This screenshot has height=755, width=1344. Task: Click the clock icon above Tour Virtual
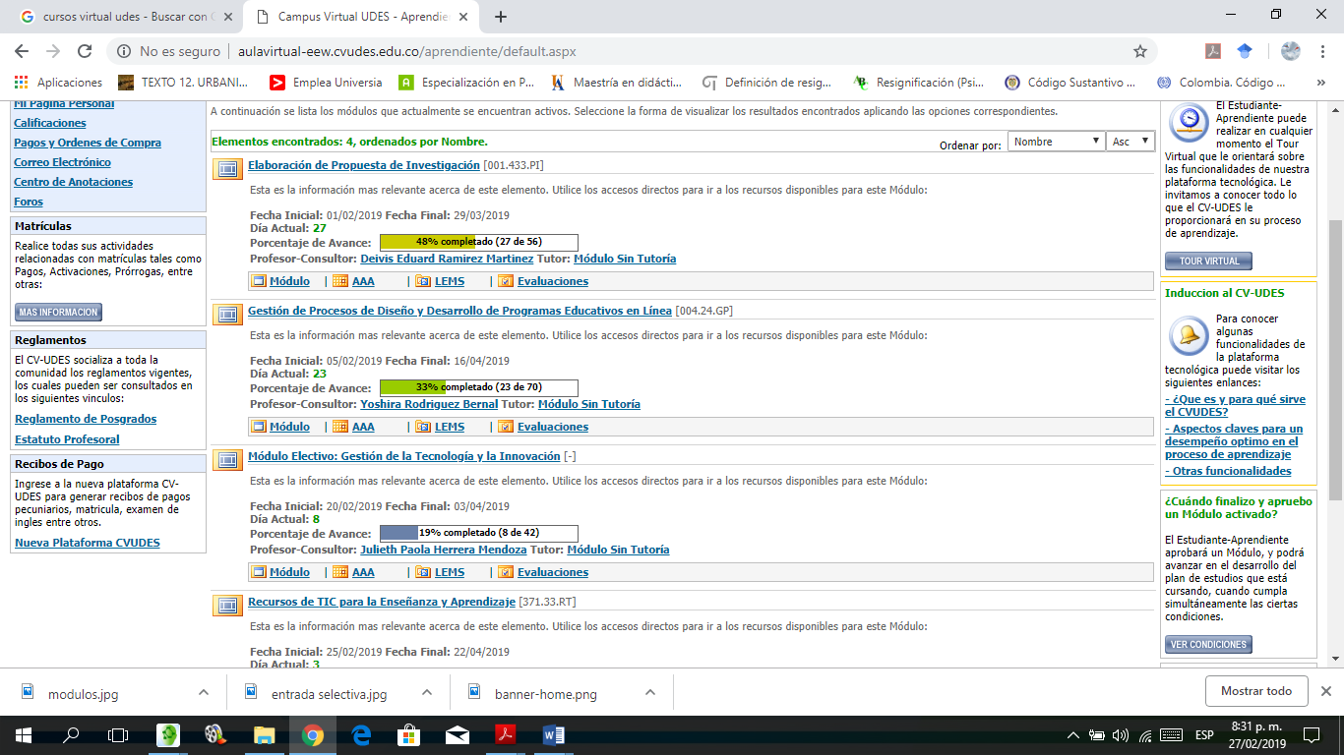[x=1188, y=123]
